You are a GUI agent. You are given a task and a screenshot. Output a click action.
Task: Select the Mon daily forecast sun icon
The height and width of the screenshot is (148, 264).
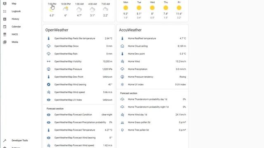point(125,8)
